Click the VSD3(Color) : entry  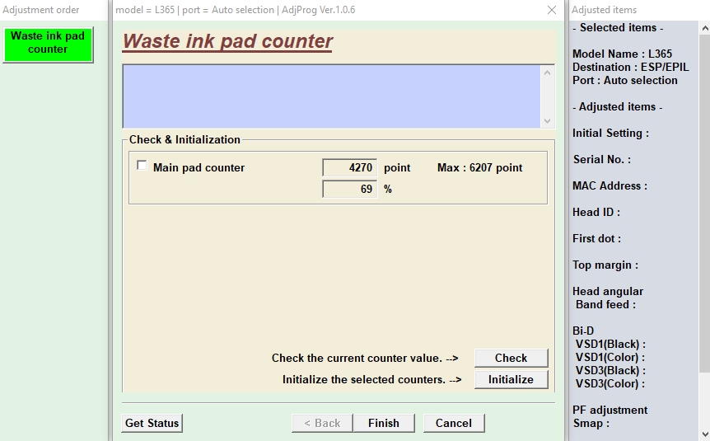click(610, 383)
